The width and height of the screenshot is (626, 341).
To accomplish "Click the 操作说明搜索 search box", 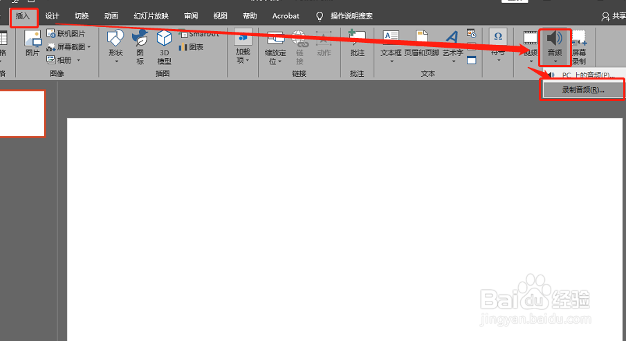I will click(x=351, y=16).
